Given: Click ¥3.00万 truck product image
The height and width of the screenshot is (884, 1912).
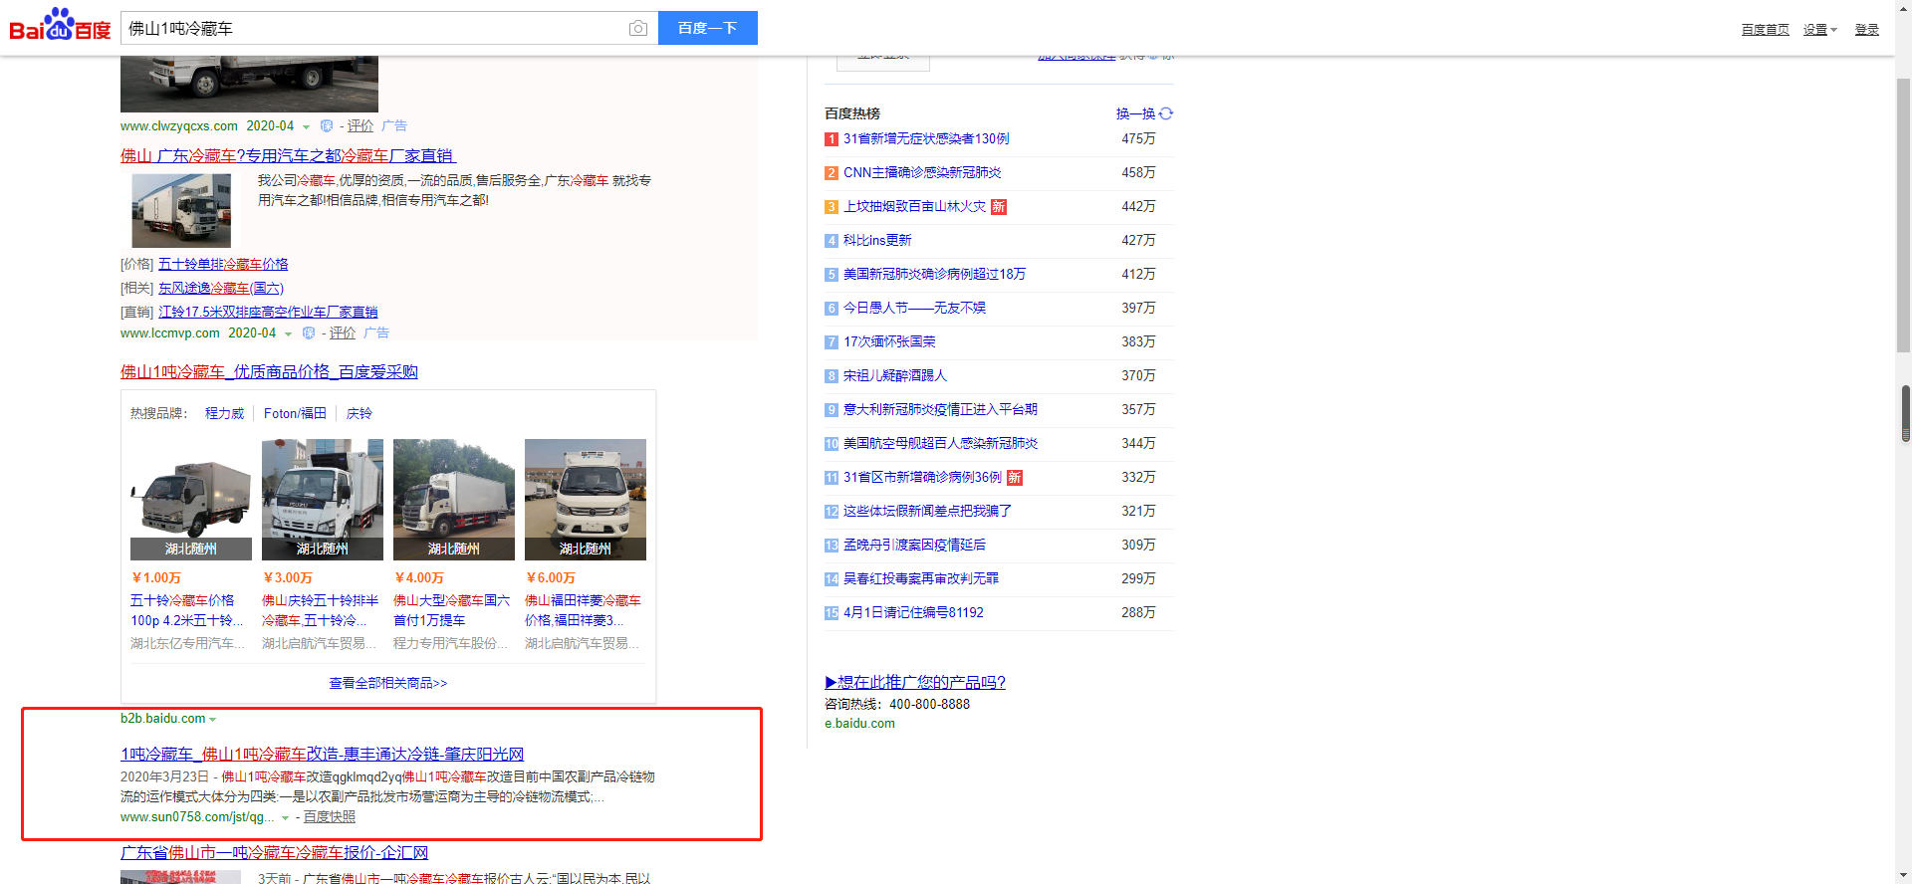Looking at the screenshot, I should tap(323, 499).
